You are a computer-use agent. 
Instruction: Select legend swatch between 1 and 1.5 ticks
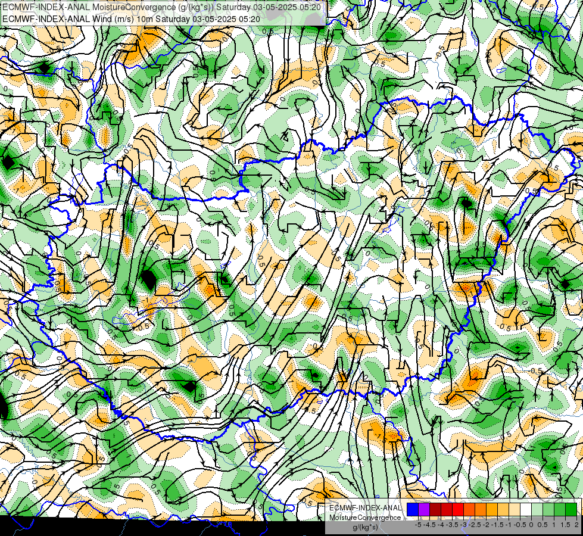click(x=560, y=510)
